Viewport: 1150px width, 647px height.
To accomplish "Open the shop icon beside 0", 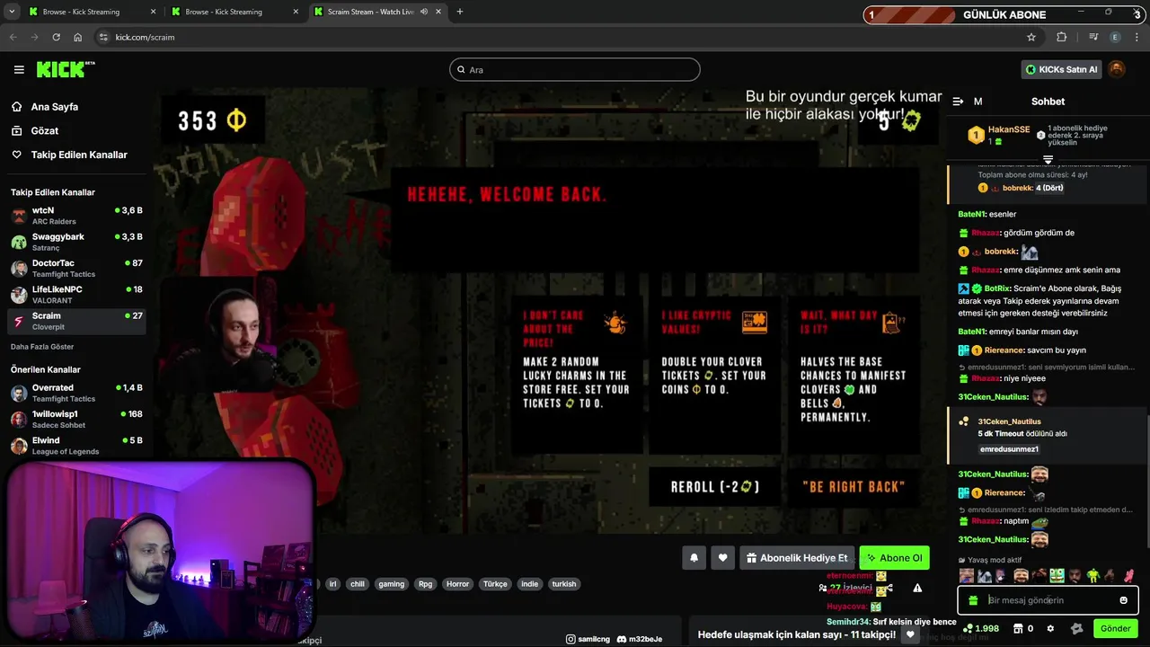I will pyautogui.click(x=1020, y=628).
